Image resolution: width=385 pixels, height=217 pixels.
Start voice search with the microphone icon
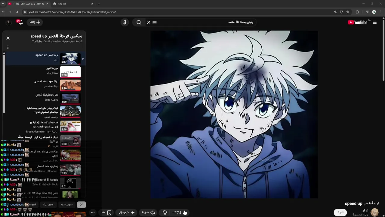pos(125,22)
